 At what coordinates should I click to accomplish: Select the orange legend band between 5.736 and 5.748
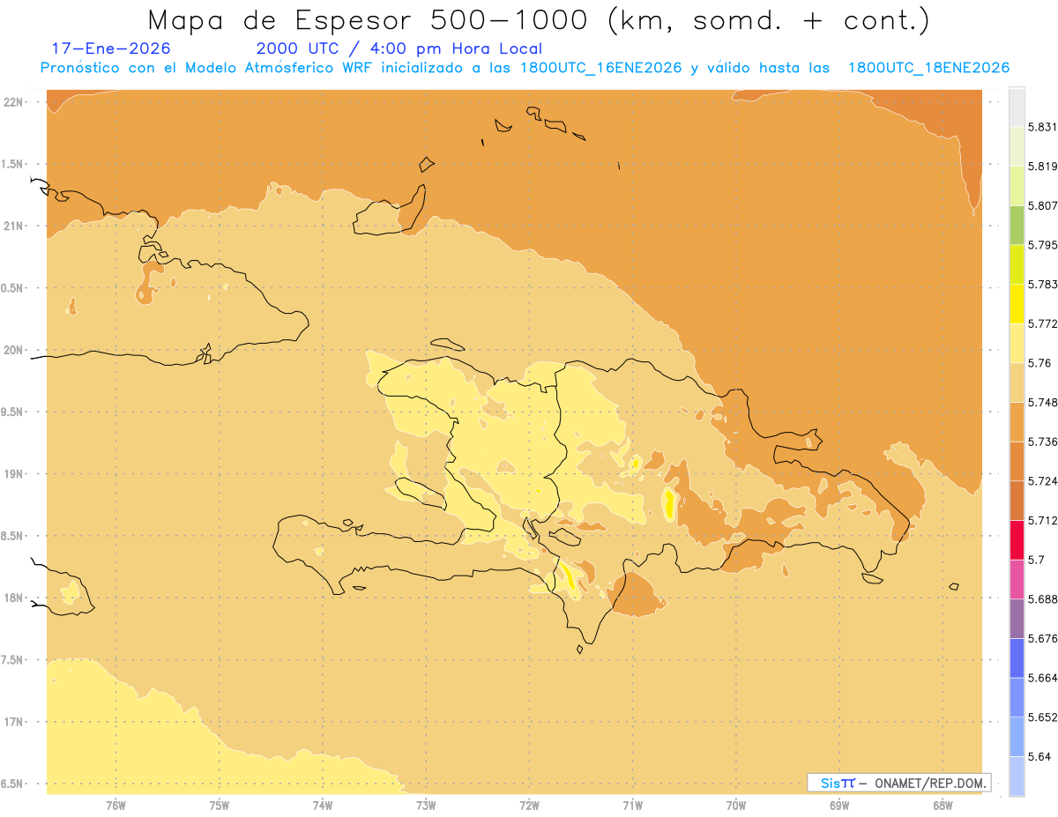coord(1017,422)
